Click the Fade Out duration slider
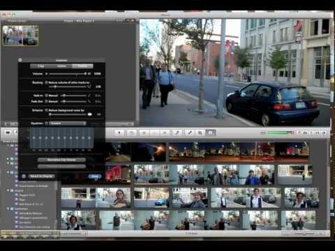Viewport: 335px width, 251px height. coord(73,102)
